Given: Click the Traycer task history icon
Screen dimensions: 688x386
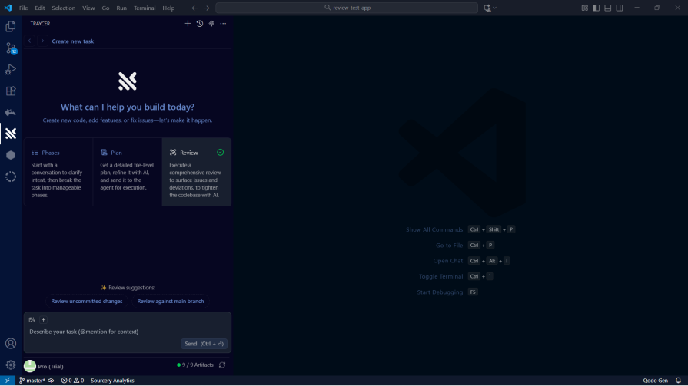Looking at the screenshot, I should coord(199,24).
